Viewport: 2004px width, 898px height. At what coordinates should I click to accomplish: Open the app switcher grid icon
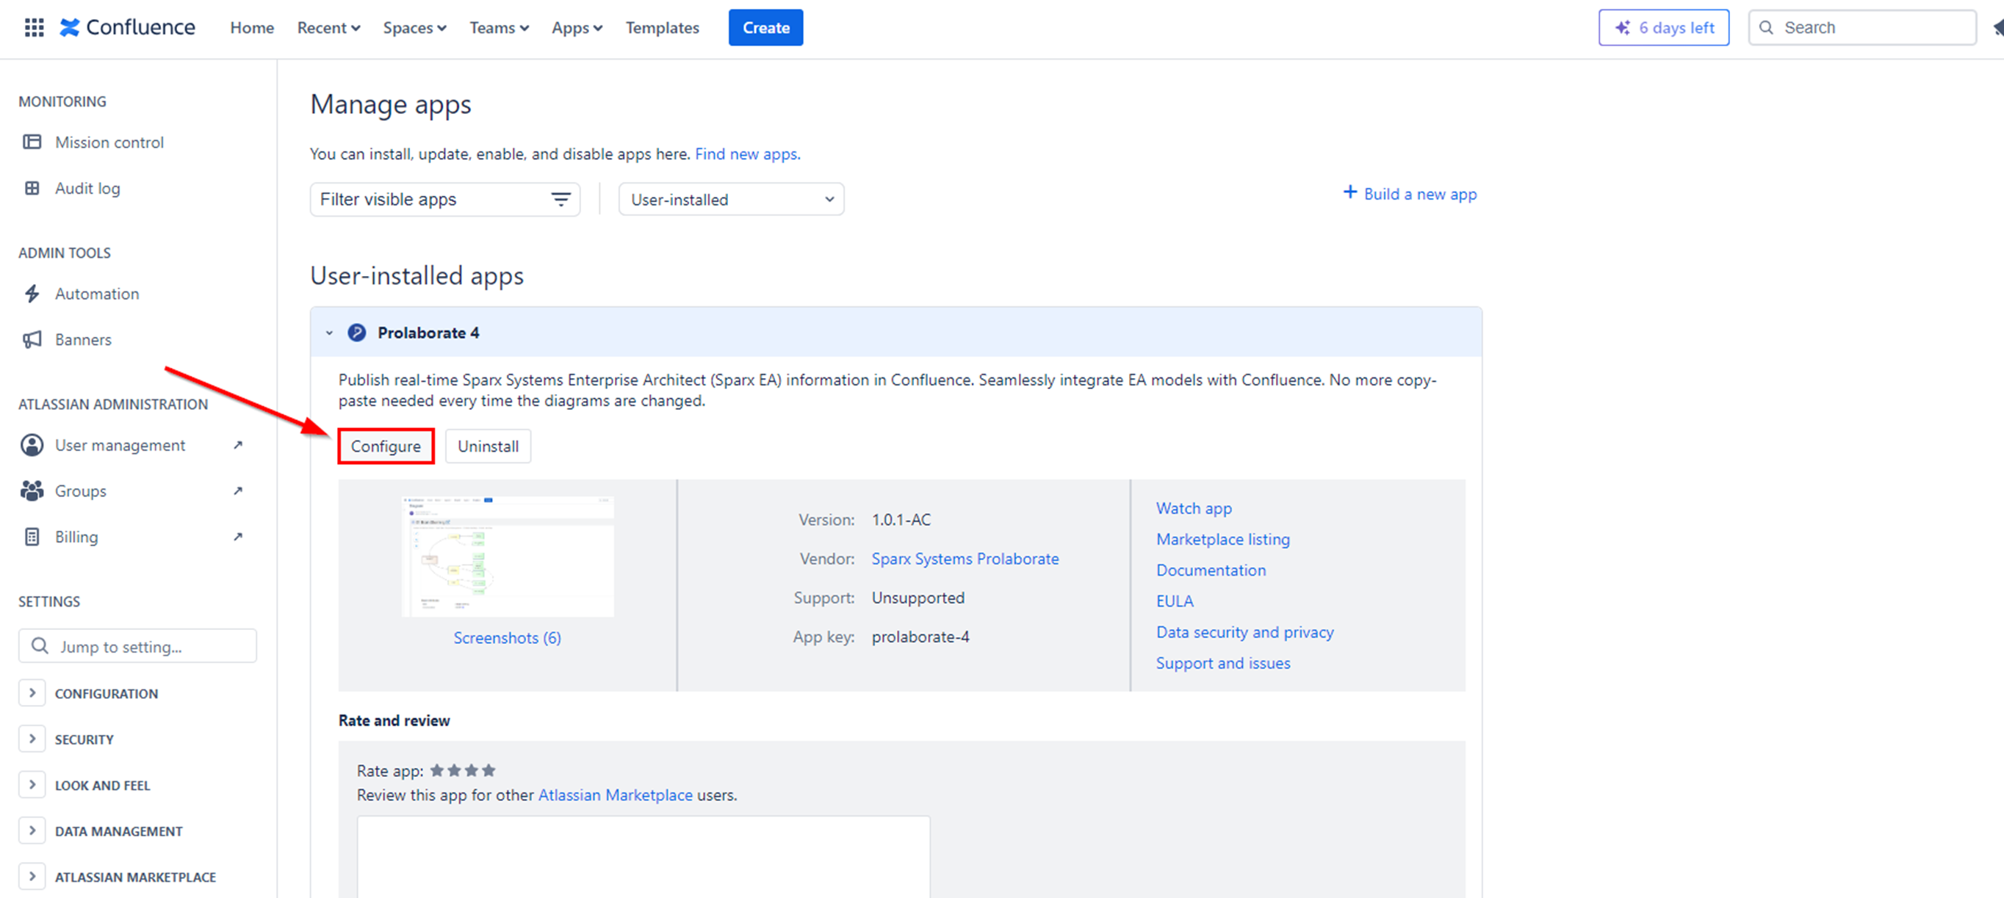(x=34, y=27)
